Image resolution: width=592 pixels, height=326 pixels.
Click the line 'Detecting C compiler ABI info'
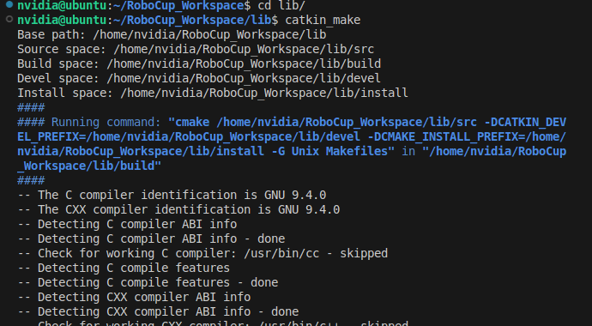(x=127, y=224)
